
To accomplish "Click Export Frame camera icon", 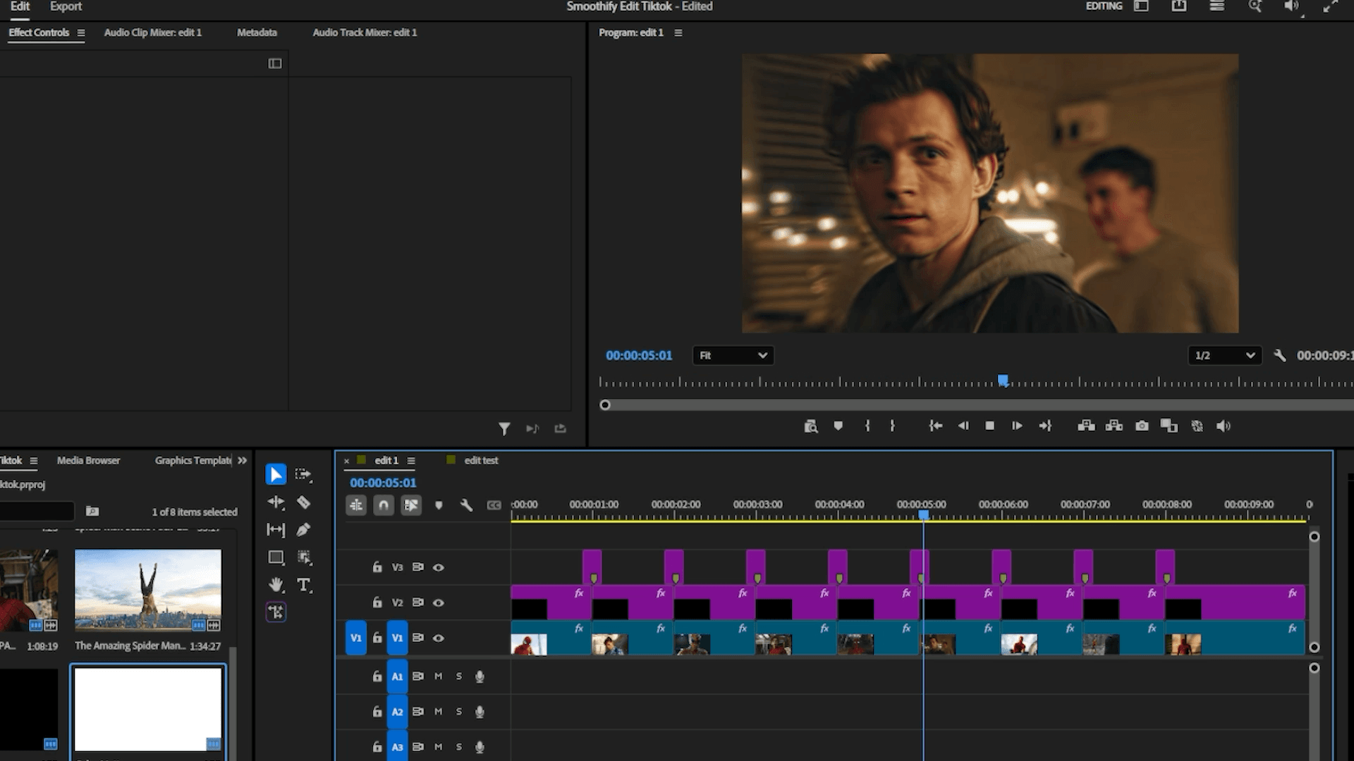I will [1142, 426].
